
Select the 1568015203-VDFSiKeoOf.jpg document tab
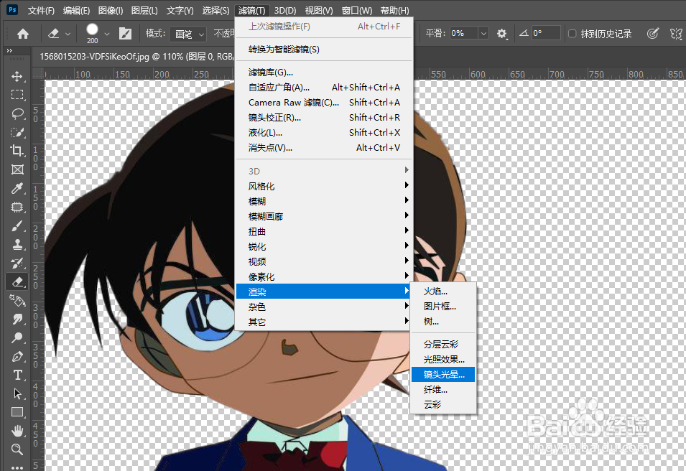(x=136, y=57)
